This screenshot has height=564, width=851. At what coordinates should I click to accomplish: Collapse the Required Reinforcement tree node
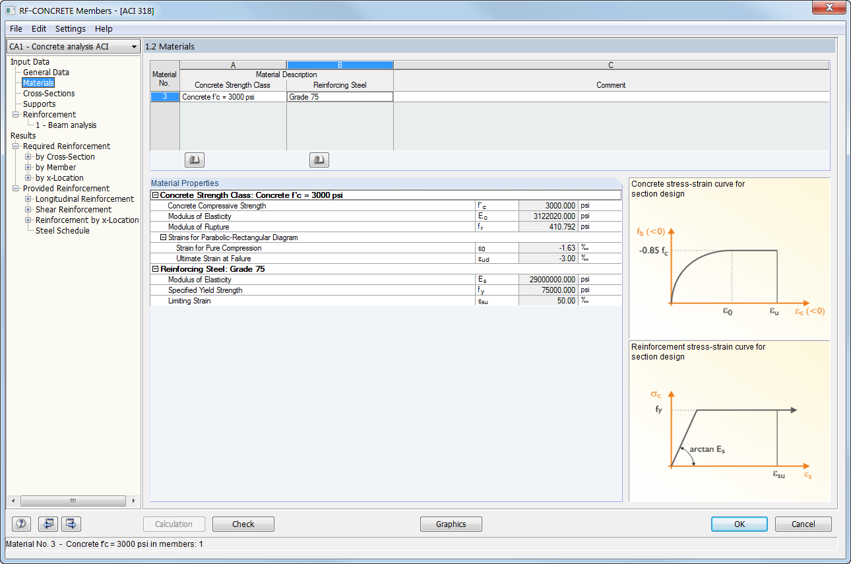point(16,146)
